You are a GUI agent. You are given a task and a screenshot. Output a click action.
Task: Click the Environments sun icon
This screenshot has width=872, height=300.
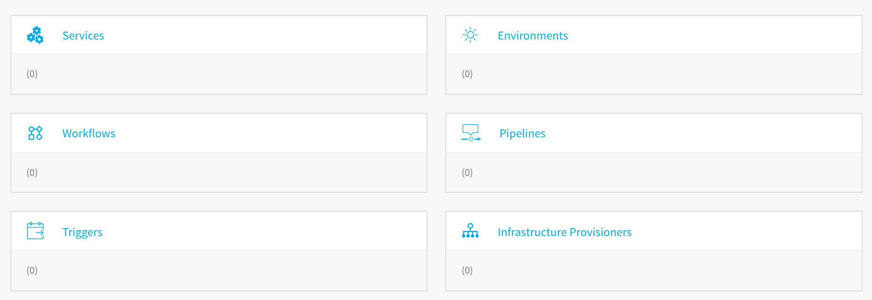pos(470,35)
